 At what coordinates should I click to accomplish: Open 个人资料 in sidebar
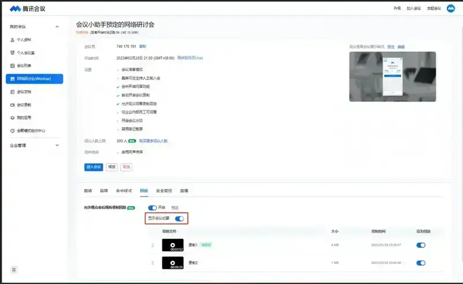click(24, 40)
